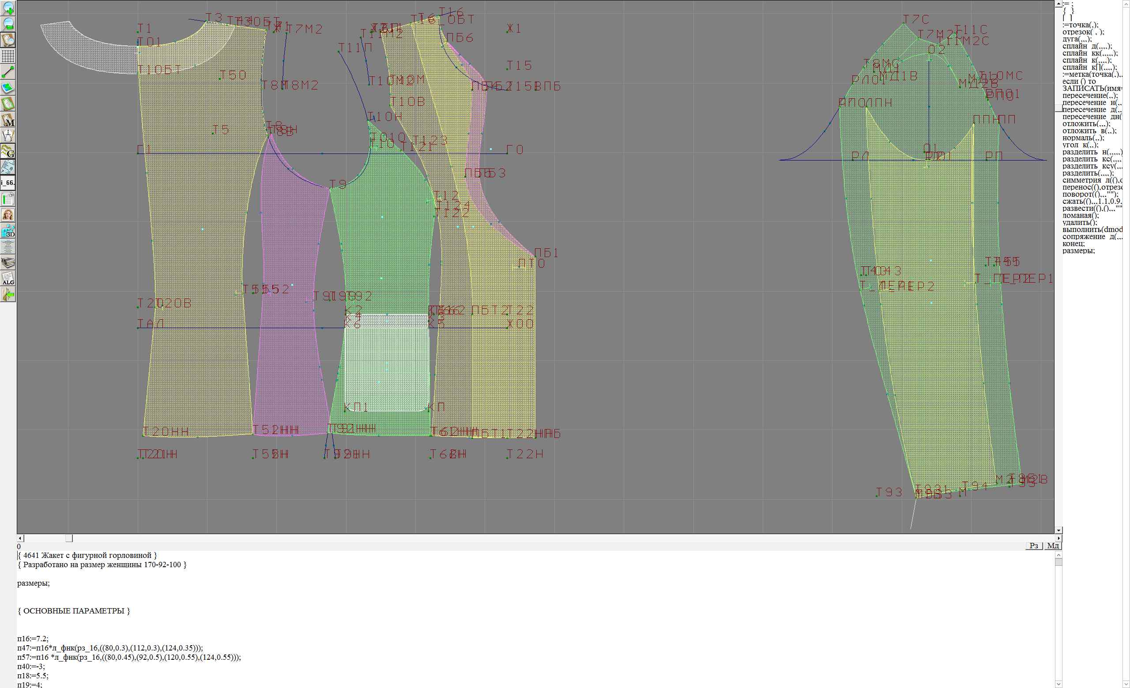Click the zoom out magnifier icon
The height and width of the screenshot is (688, 1130).
pos(8,24)
